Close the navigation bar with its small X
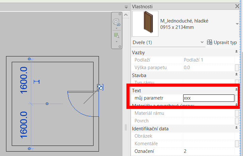243x156 pixels. coord(120,14)
